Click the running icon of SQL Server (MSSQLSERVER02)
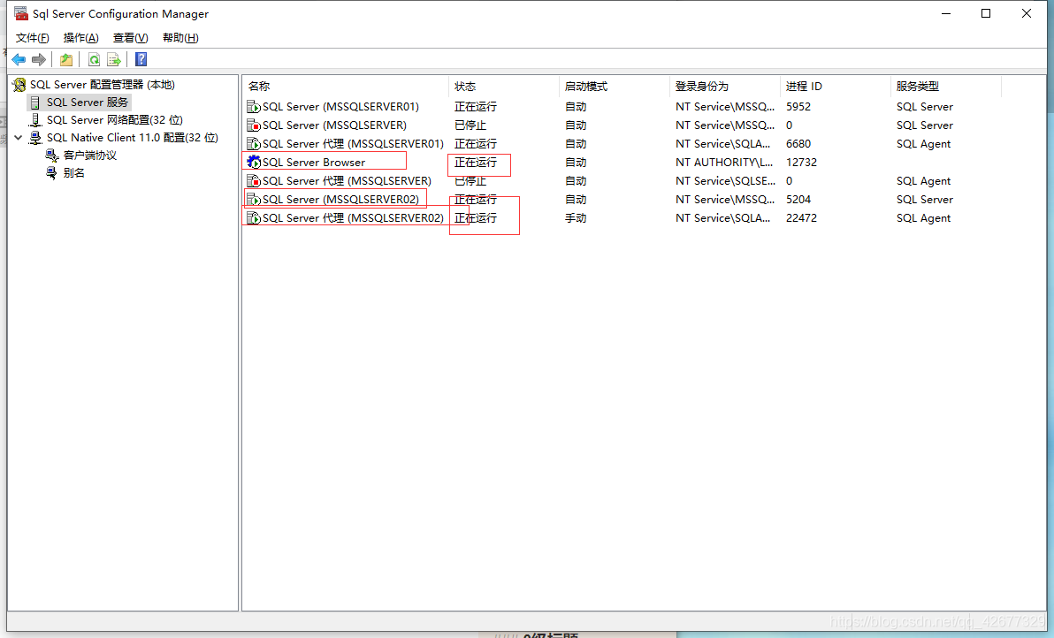This screenshot has width=1054, height=638. [x=254, y=200]
